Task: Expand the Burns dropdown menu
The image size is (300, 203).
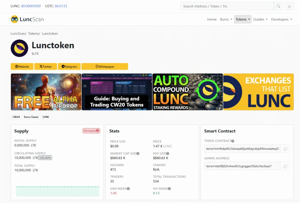Action: coord(226,19)
